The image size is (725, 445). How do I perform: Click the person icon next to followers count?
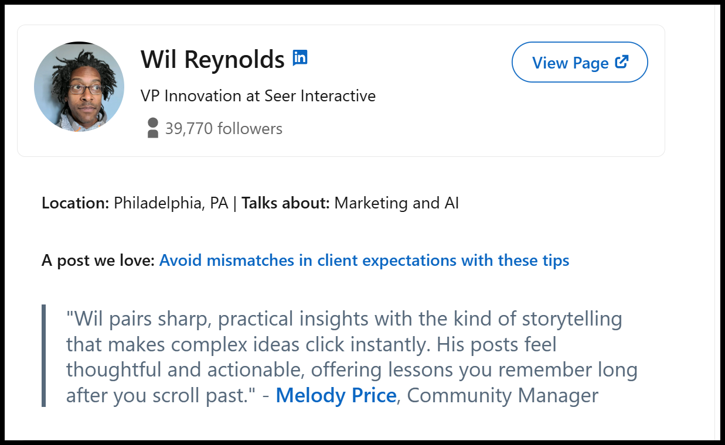pyautogui.click(x=152, y=128)
